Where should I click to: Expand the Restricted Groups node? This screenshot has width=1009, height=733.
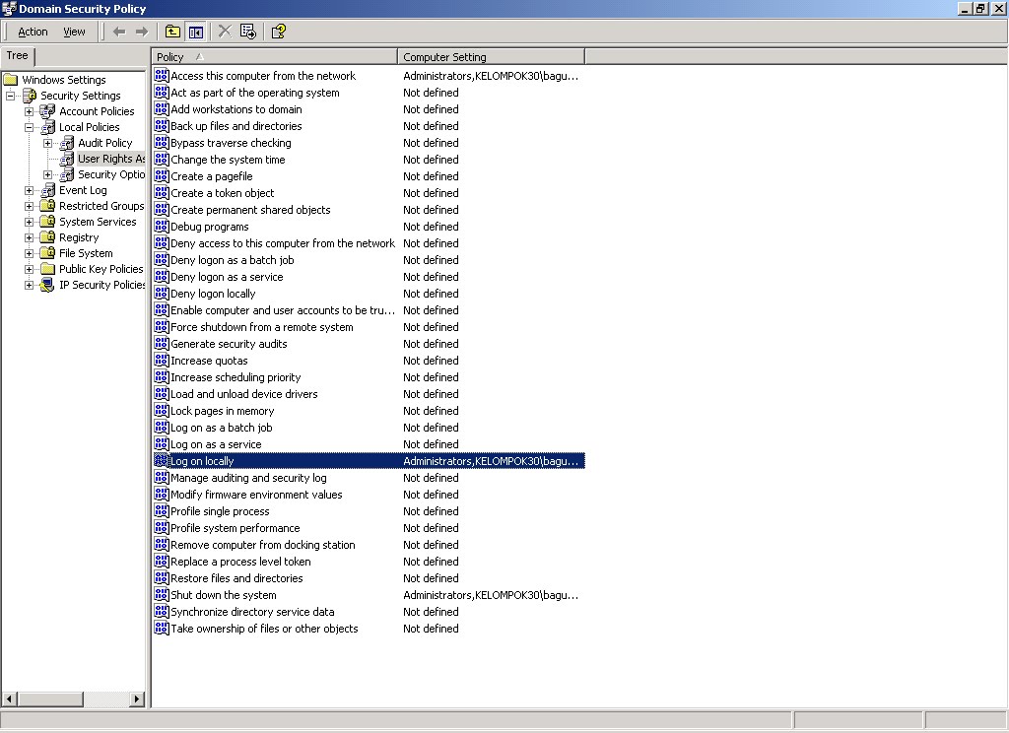tap(29, 206)
